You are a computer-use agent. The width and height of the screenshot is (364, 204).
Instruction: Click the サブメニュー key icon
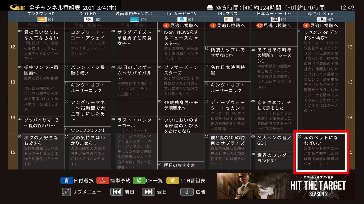pos(66,192)
